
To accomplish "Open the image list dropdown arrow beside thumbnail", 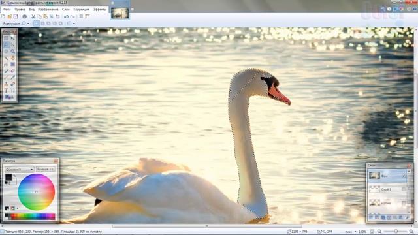I will click(x=132, y=10).
